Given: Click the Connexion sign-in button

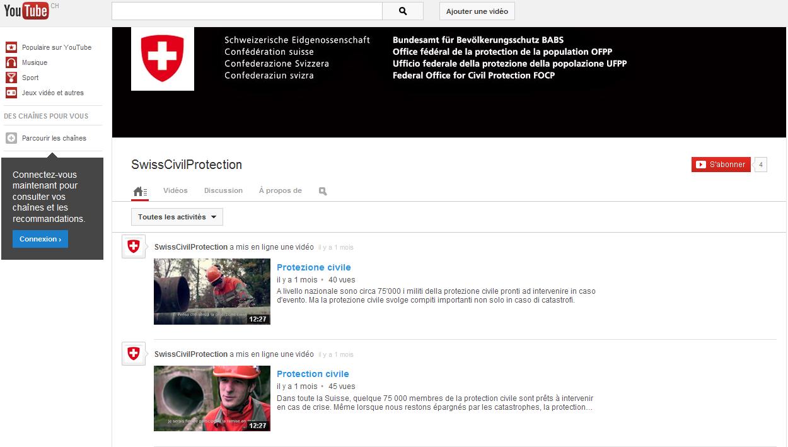Looking at the screenshot, I should pyautogui.click(x=40, y=239).
